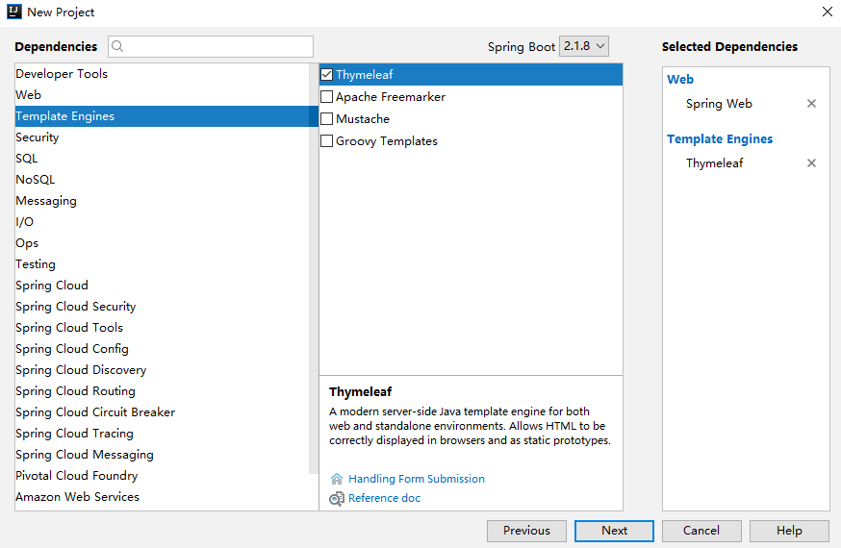Click the Reference doc icon
The width and height of the screenshot is (841, 548).
[x=337, y=499]
